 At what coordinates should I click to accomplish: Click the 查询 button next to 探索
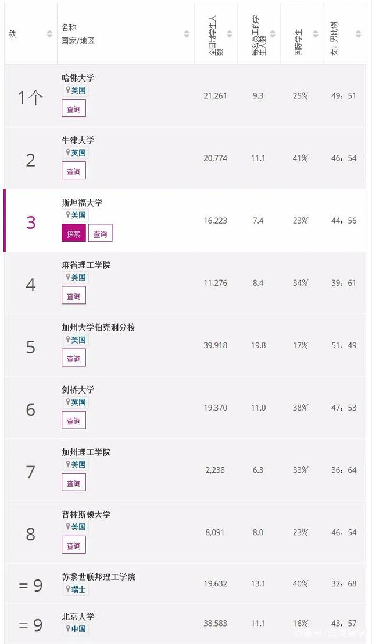click(x=100, y=233)
